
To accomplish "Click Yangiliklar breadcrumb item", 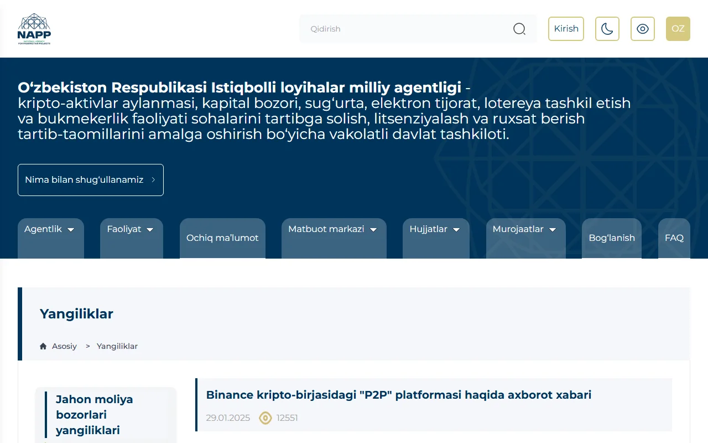I will click(117, 346).
